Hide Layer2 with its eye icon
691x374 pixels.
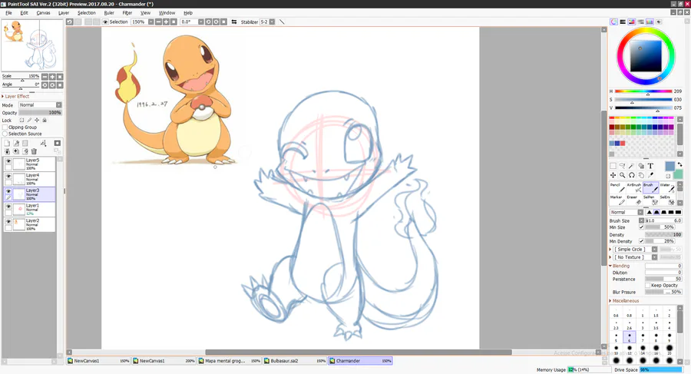pyautogui.click(x=8, y=221)
